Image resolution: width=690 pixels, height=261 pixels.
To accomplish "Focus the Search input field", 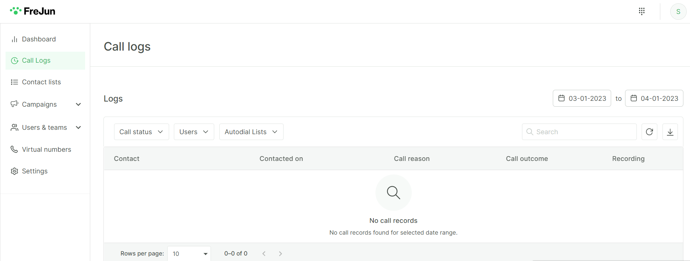I will pos(583,132).
